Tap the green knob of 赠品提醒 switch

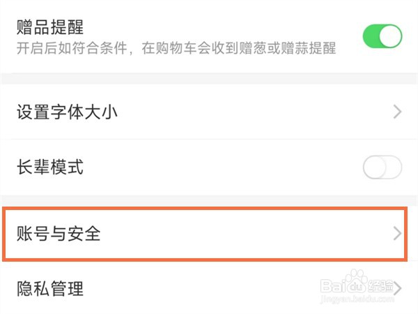tap(391, 36)
